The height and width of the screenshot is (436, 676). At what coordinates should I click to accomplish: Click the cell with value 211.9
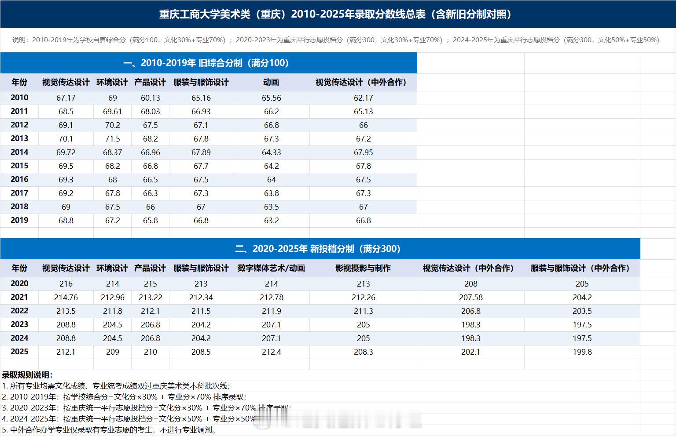click(x=272, y=311)
